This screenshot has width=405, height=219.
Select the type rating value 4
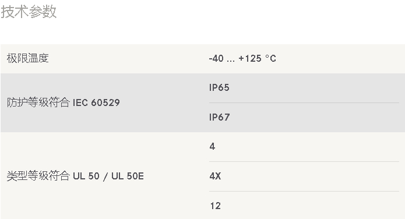(x=212, y=146)
